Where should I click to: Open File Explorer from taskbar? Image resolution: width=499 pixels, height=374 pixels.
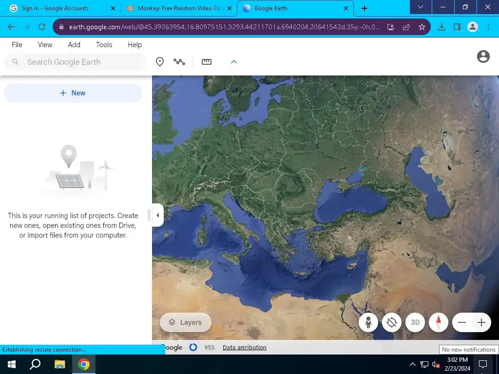click(x=59, y=364)
